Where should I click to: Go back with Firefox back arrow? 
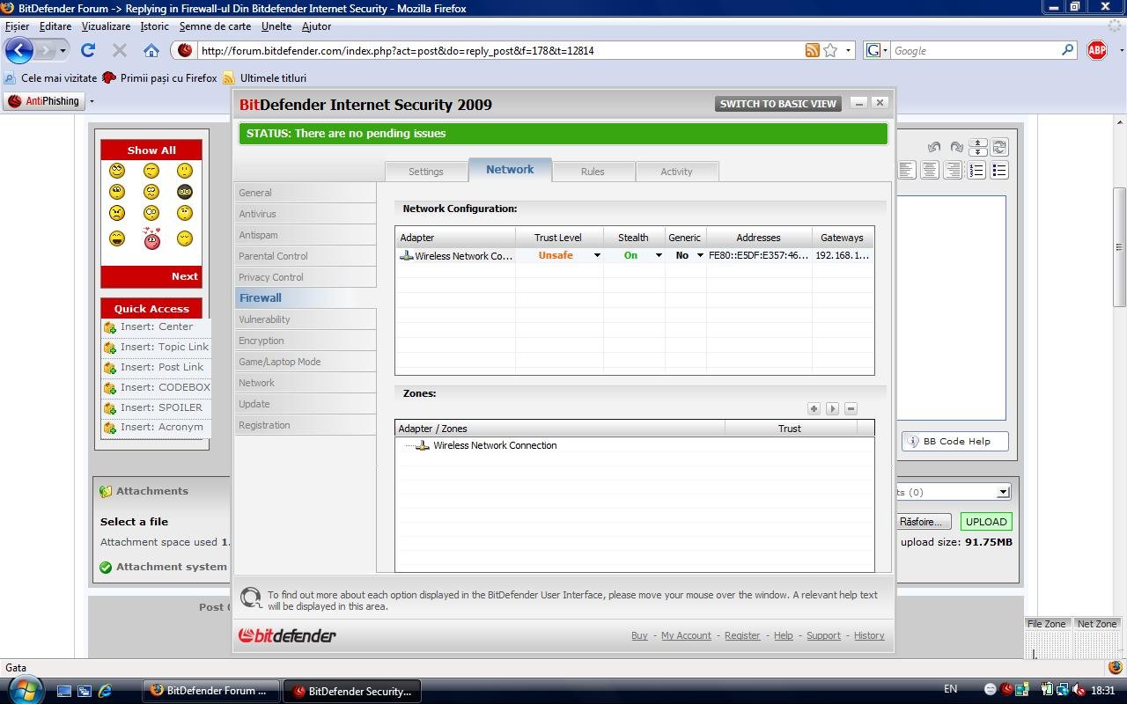[x=18, y=50]
